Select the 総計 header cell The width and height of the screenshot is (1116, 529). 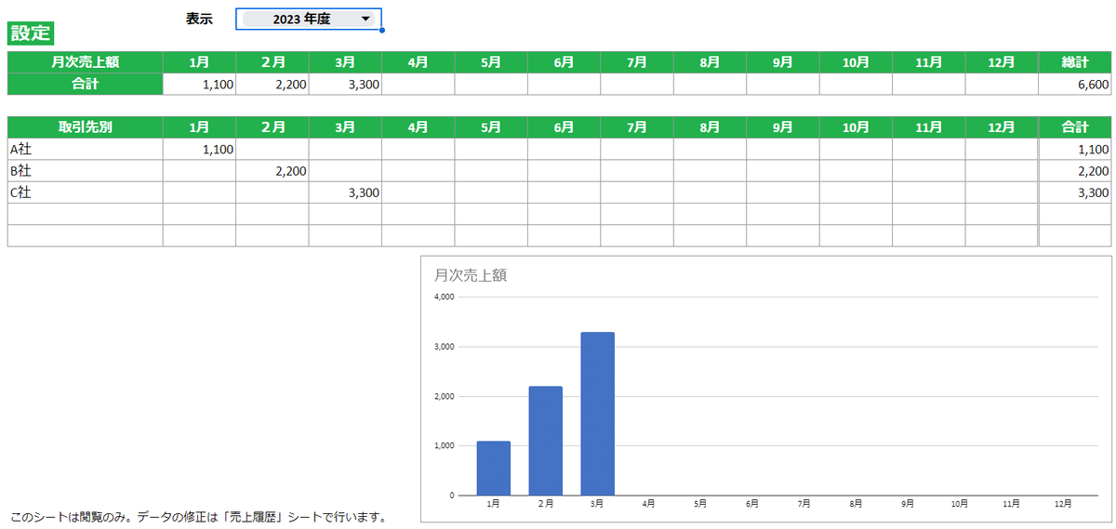pyautogui.click(x=1075, y=62)
